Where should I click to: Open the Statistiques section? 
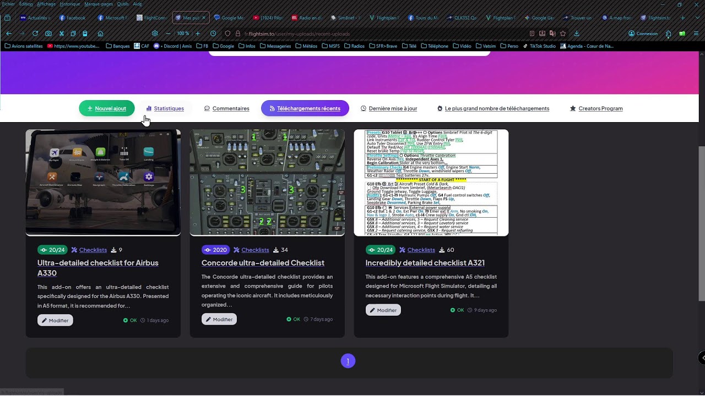pyautogui.click(x=165, y=108)
